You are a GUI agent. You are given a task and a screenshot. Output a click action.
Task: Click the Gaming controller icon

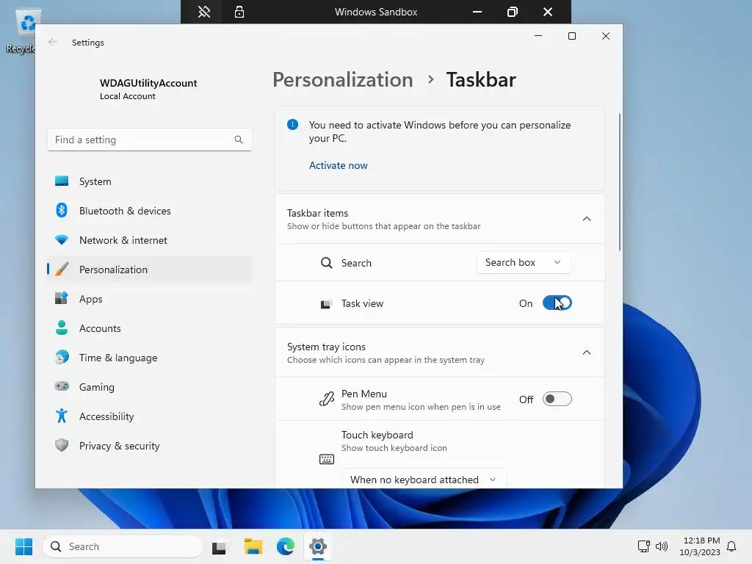click(x=62, y=386)
